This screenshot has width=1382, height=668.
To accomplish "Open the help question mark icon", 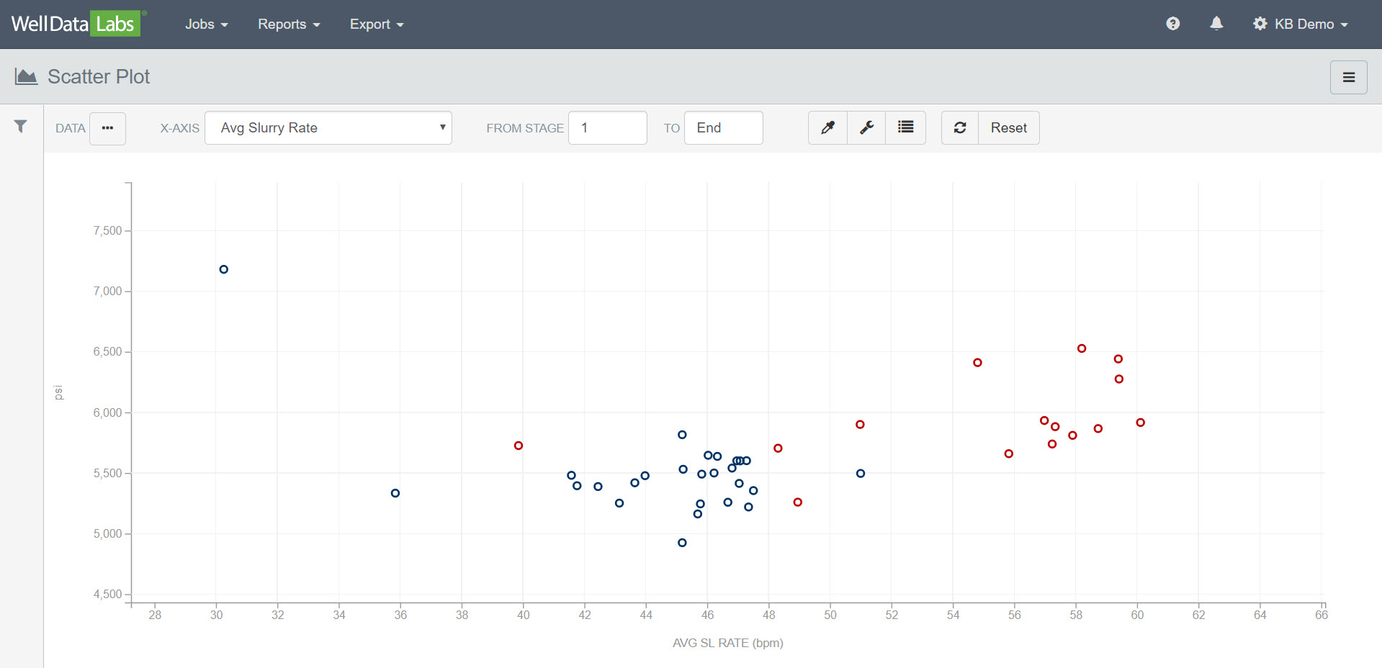I will point(1172,24).
